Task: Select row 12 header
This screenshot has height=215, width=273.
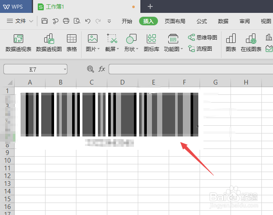Action: coord(7,176)
